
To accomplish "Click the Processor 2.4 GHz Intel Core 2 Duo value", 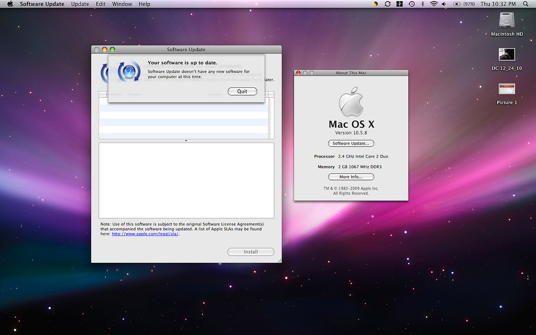I will point(363,156).
